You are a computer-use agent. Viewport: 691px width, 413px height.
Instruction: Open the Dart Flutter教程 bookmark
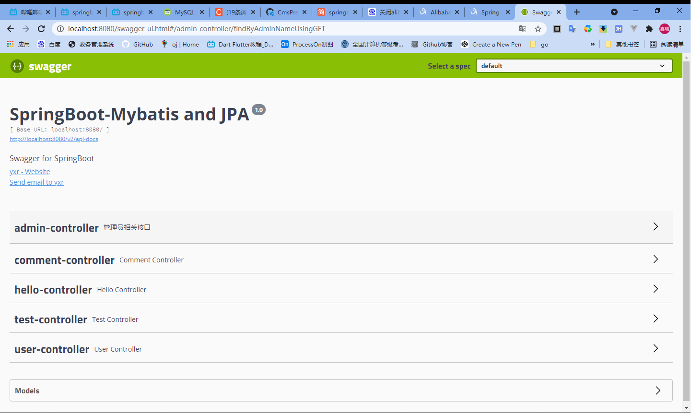[x=240, y=44]
